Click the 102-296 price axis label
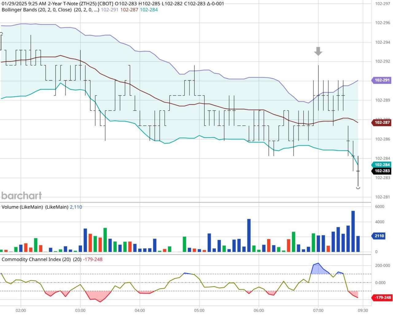 (x=383, y=23)
